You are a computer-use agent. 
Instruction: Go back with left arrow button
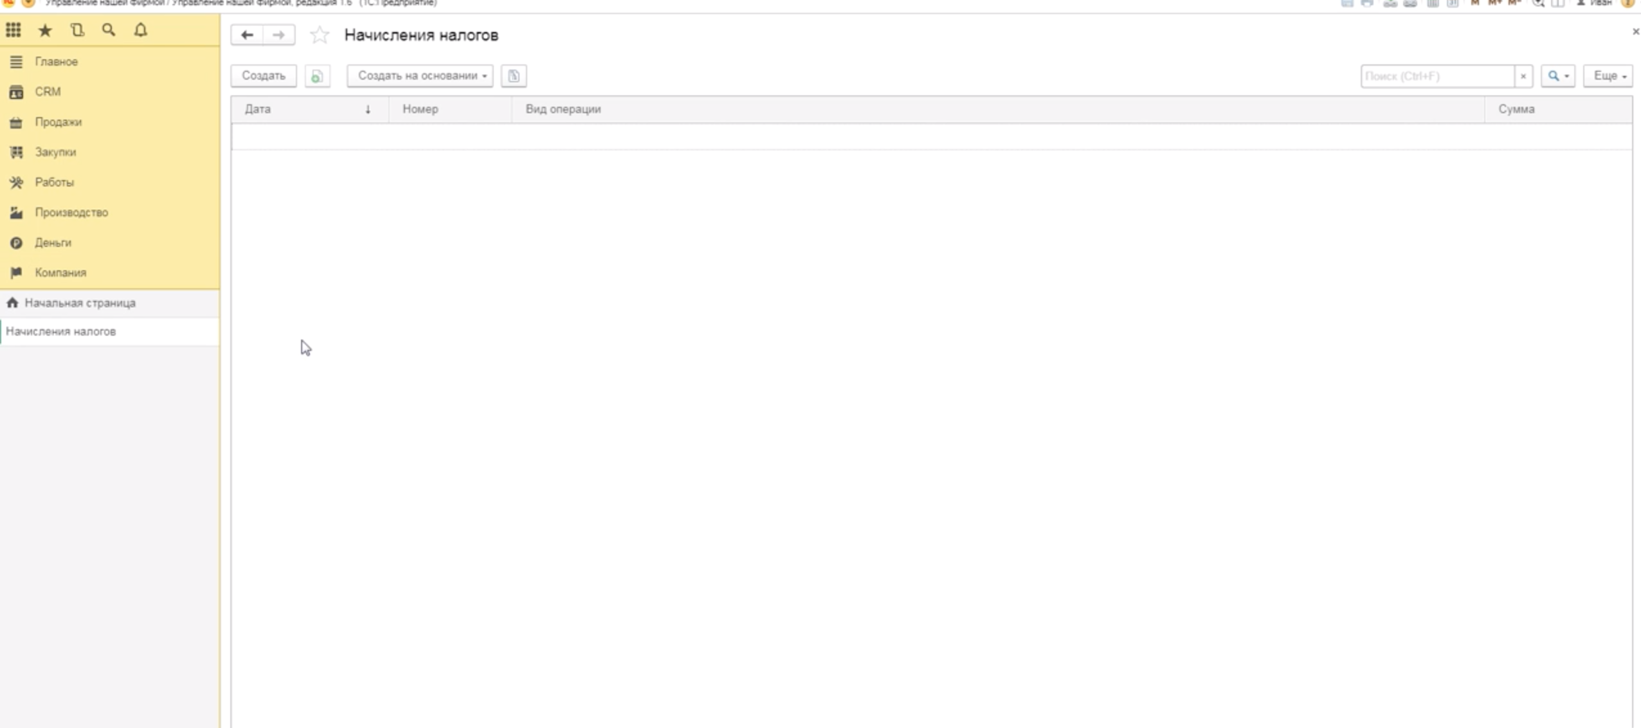click(x=247, y=35)
